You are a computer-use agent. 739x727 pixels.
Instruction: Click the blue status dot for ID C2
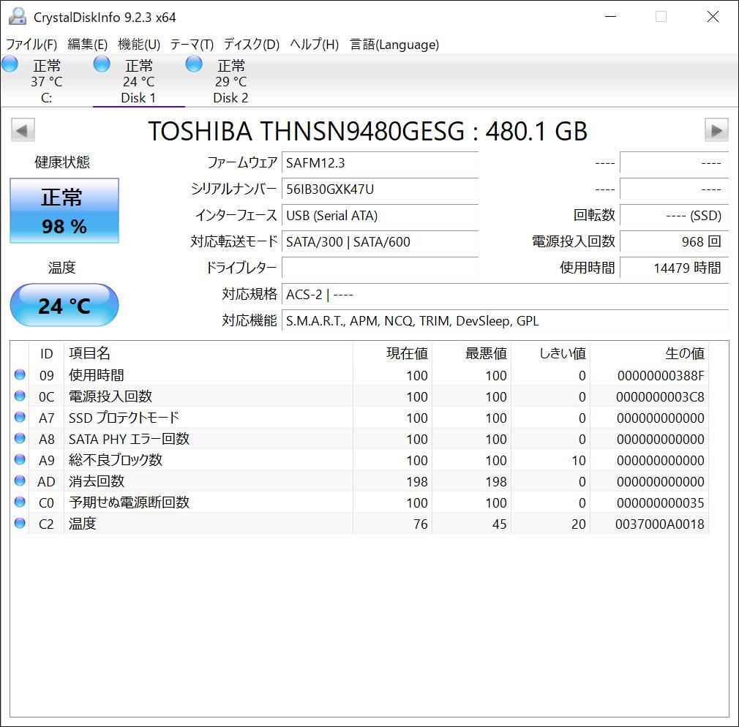20,523
